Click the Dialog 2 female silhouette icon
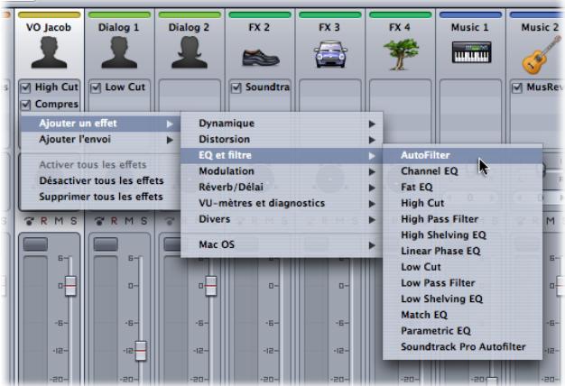The width and height of the screenshot is (565, 386). click(x=190, y=52)
